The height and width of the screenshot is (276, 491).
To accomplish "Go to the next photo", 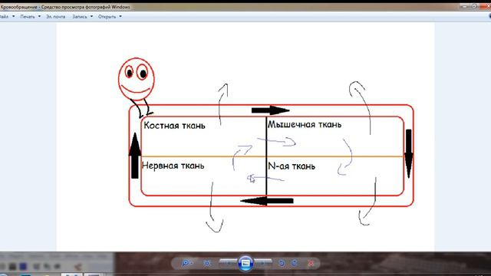I will [264, 263].
